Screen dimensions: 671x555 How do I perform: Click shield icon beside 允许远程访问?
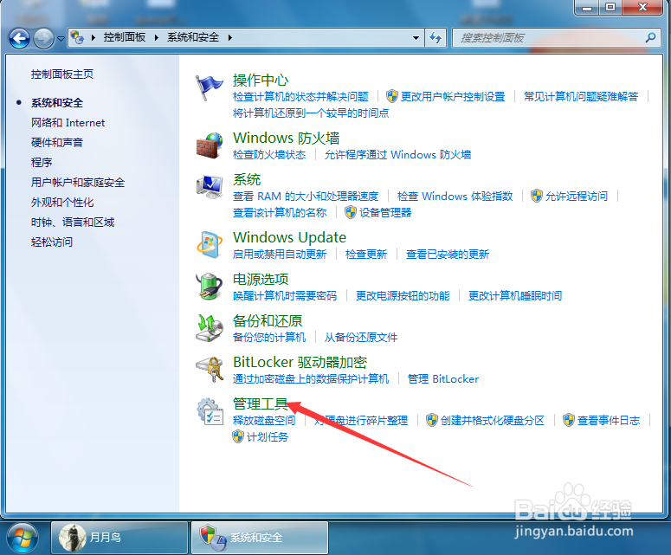536,196
